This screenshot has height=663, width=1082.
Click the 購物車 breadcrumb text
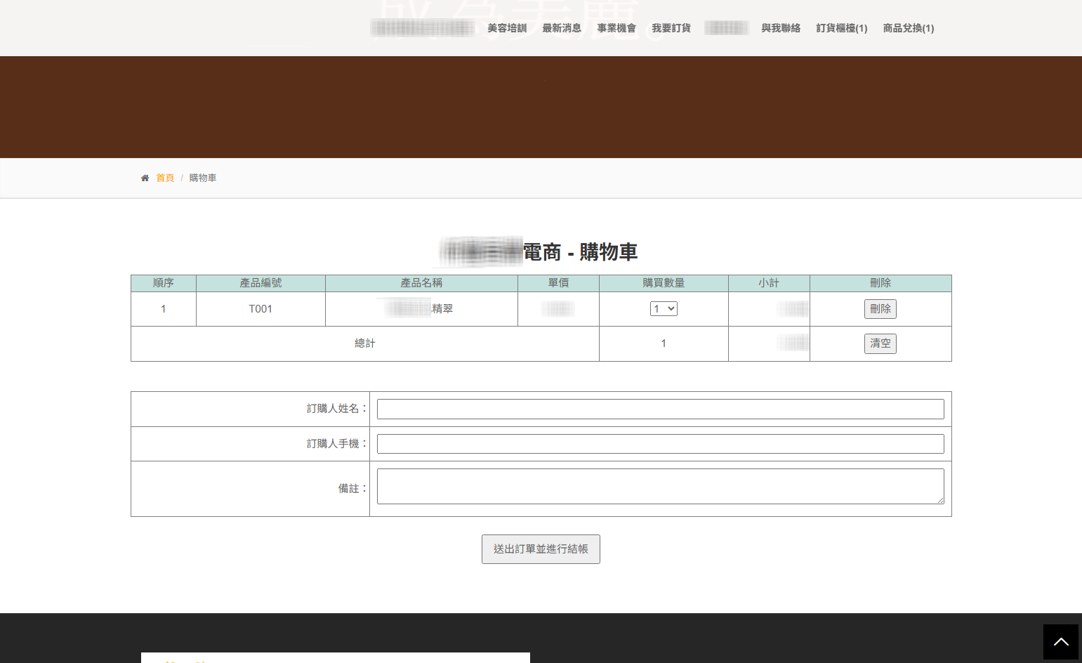[x=203, y=178]
